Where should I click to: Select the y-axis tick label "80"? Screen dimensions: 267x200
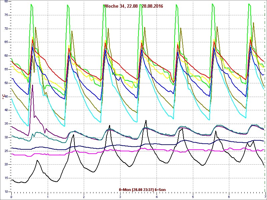pos(6,1)
